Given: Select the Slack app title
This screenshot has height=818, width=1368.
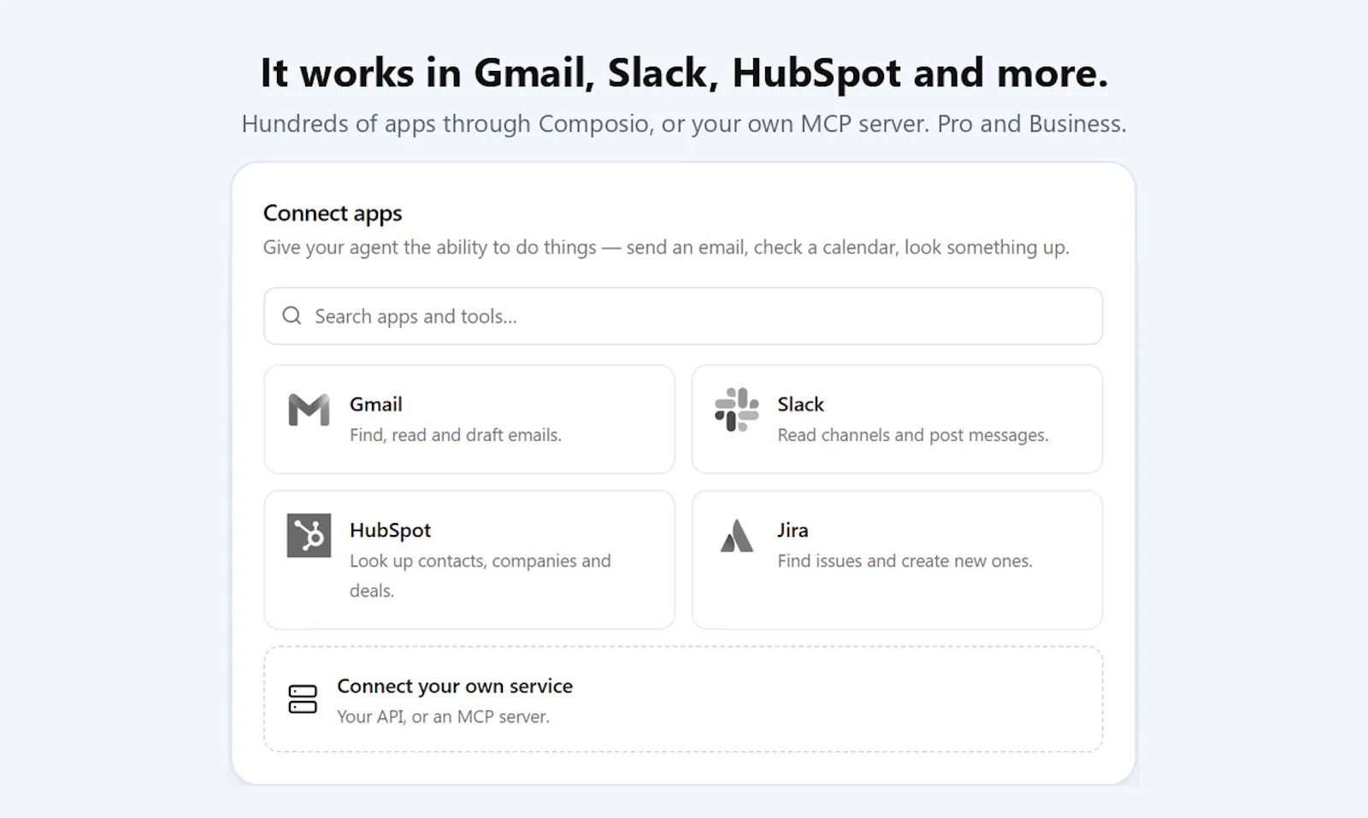Looking at the screenshot, I should [800, 404].
